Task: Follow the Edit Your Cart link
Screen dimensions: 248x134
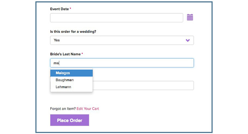Action: pyautogui.click(x=88, y=109)
